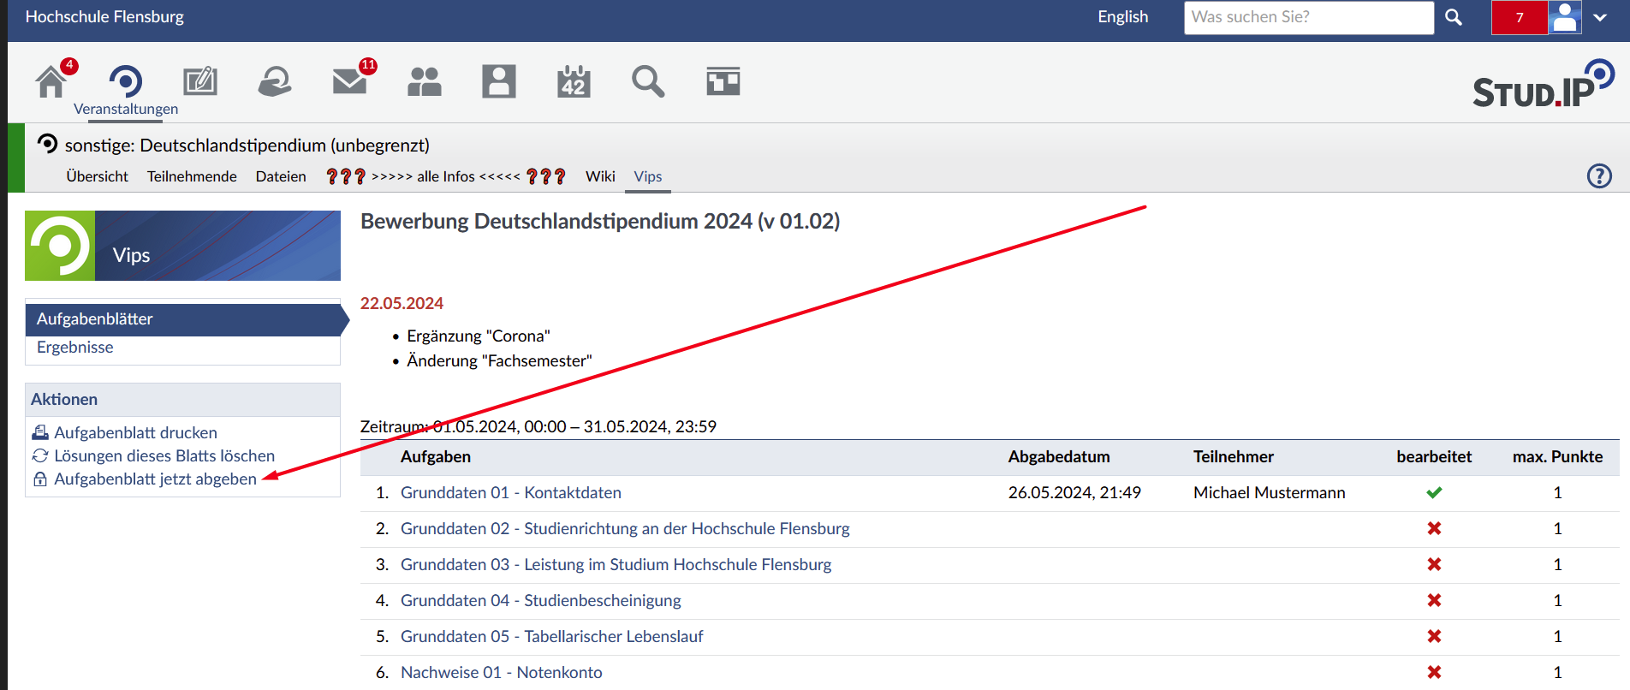The image size is (1630, 690).
Task: Switch language to English
Action: [1122, 17]
